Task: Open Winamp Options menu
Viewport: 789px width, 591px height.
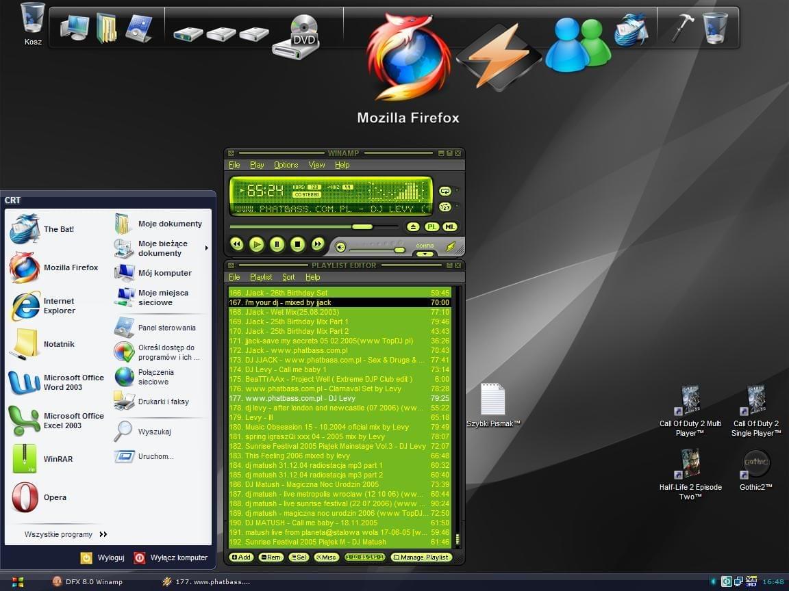Action: coord(286,165)
